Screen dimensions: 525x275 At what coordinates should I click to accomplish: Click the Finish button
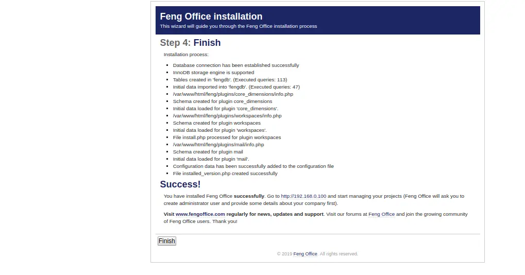pos(166,241)
